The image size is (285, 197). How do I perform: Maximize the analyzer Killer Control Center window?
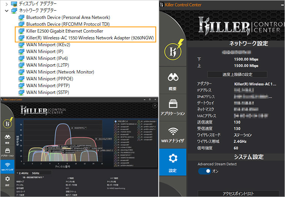pos(150,100)
